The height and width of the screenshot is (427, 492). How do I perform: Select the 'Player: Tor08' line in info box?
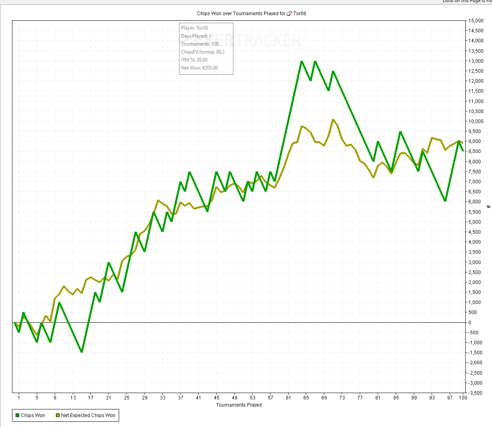[194, 28]
